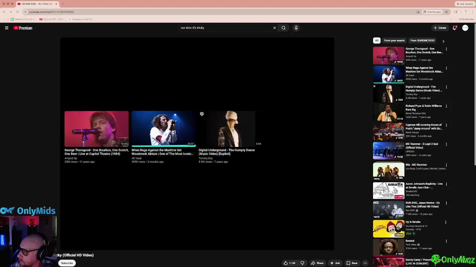Clear the search box with X icon
This screenshot has width=476, height=267.
274,28
